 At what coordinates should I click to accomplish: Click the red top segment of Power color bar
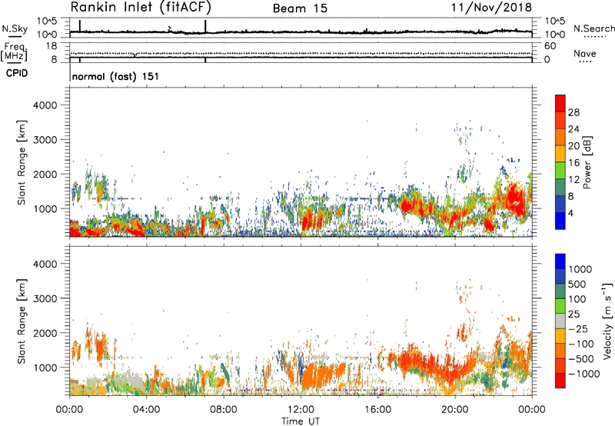tap(560, 103)
